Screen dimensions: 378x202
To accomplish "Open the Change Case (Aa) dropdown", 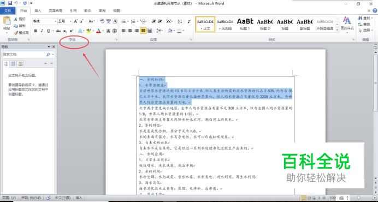I will pyautogui.click(x=92, y=21).
